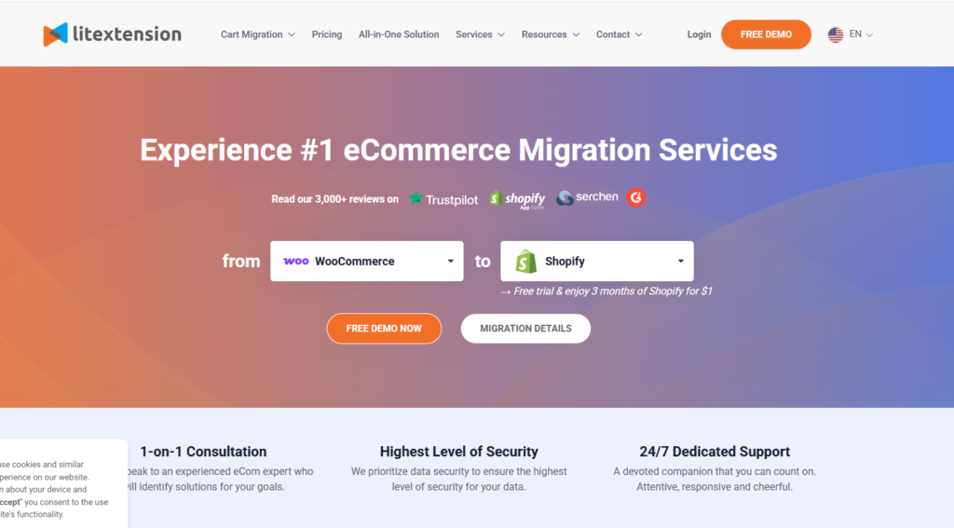Click the Login link
The width and height of the screenshot is (954, 528).
tap(699, 34)
